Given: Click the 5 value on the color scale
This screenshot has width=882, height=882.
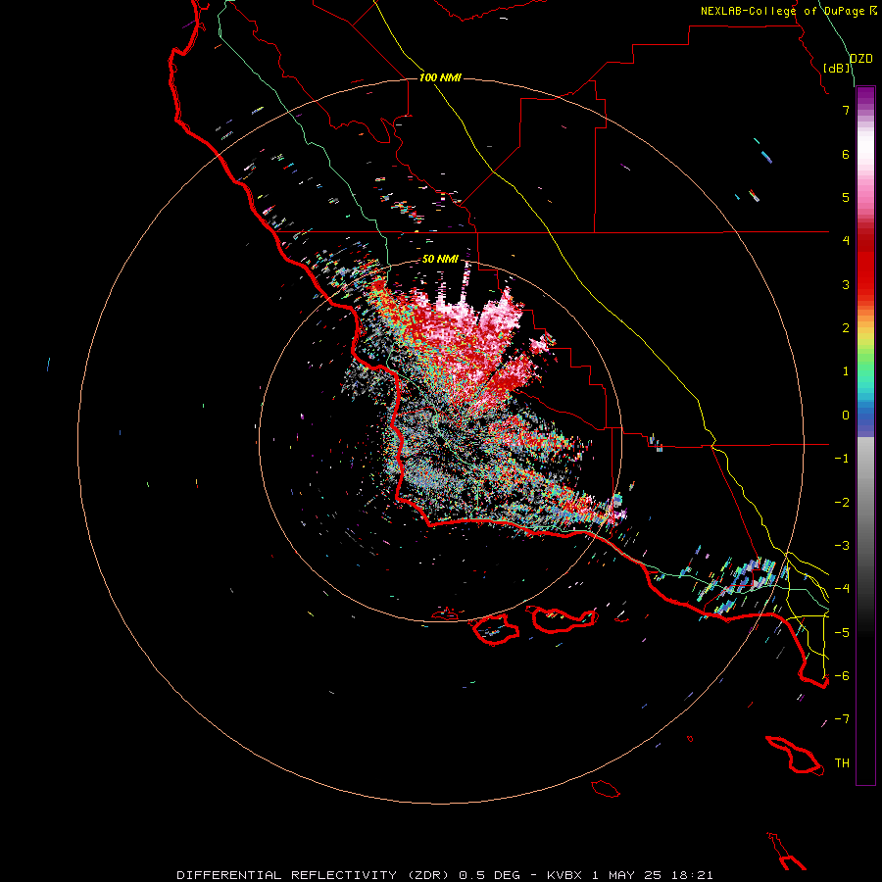Looking at the screenshot, I should pos(846,197).
